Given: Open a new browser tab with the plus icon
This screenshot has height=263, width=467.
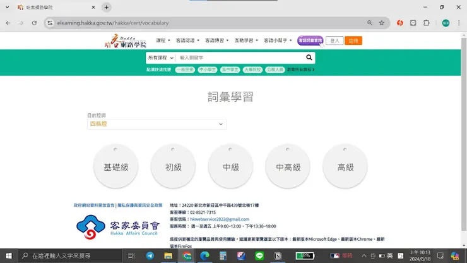Looking at the screenshot, I should [x=106, y=7].
